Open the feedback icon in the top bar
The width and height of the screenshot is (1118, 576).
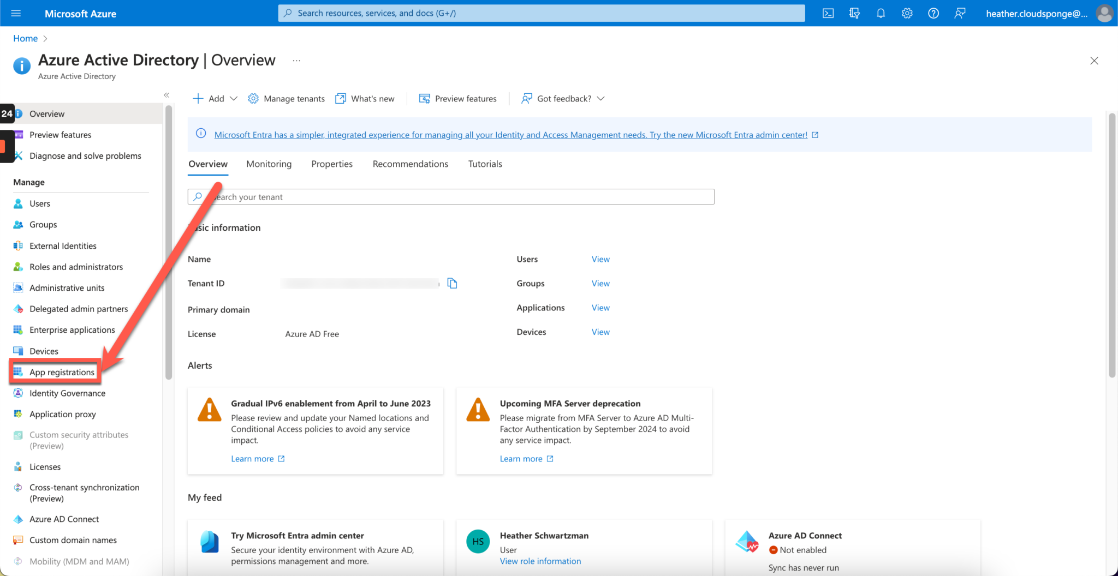click(x=960, y=13)
